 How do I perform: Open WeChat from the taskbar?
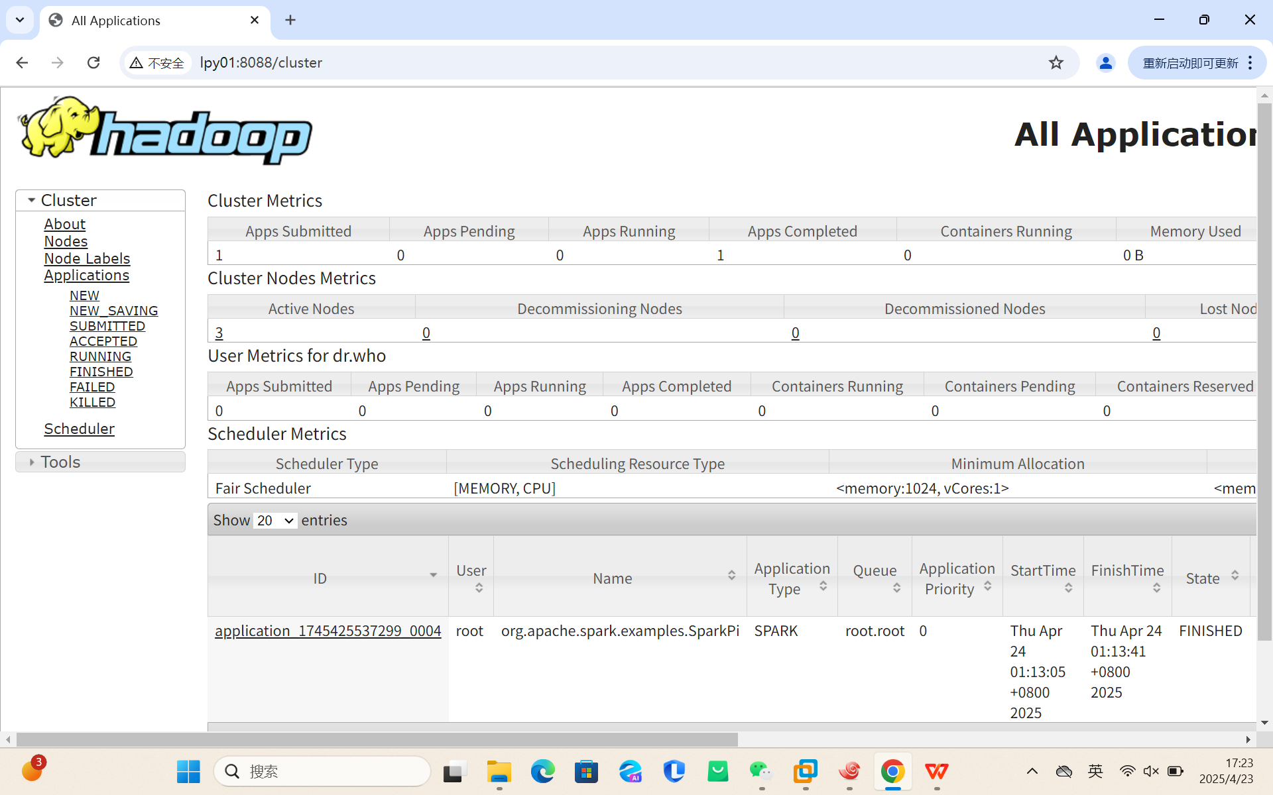[x=760, y=771]
